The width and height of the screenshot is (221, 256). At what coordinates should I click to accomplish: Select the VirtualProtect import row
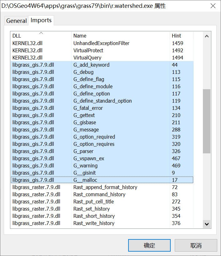pos(102,50)
